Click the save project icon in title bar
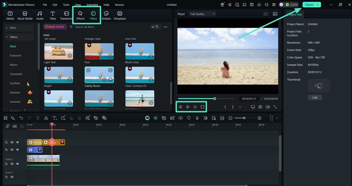This screenshot has width=352, height=186. (252, 5)
